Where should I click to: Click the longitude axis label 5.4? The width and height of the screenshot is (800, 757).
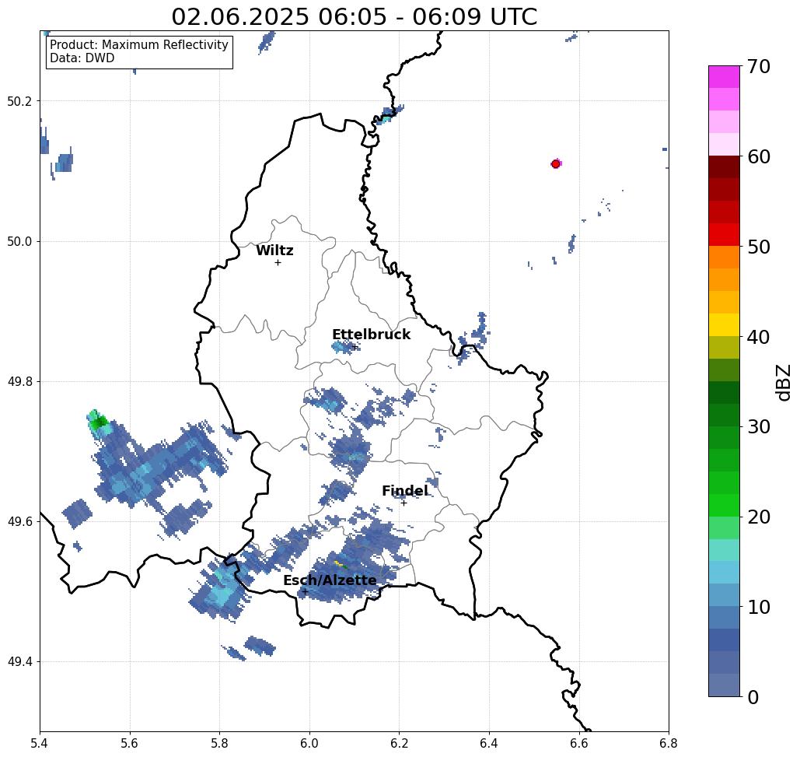point(40,743)
